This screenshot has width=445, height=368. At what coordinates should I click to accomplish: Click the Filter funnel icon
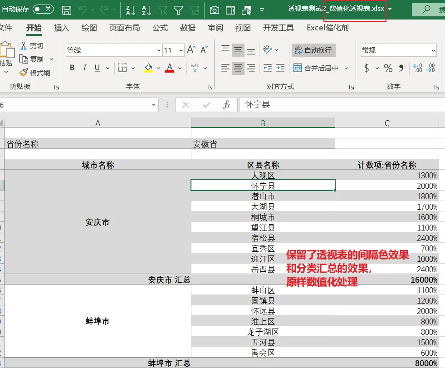coord(178,10)
